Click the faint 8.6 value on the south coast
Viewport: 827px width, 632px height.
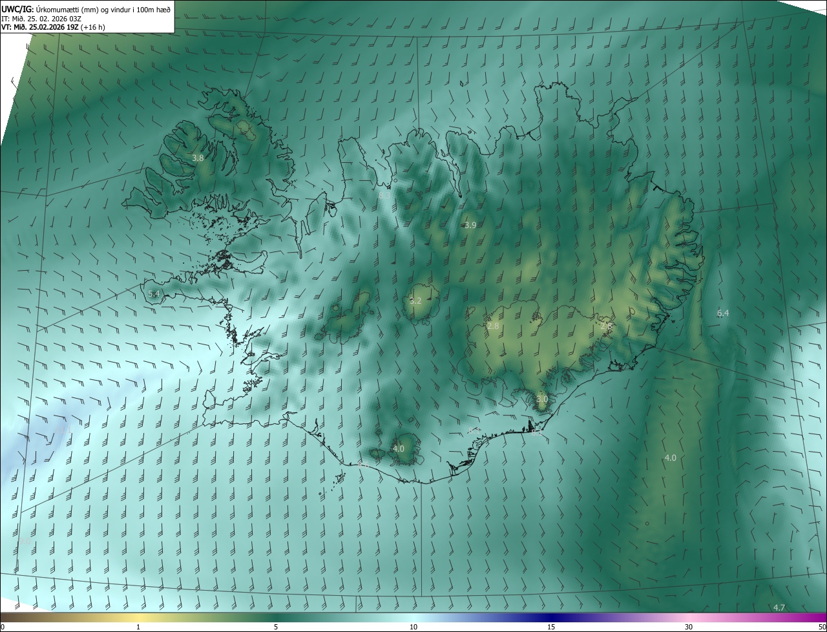point(363,465)
